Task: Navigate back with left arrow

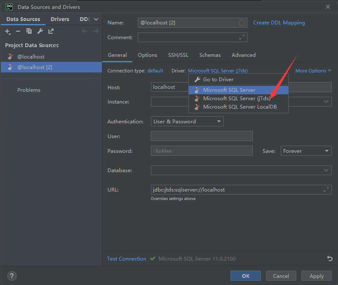Action: 84,32
